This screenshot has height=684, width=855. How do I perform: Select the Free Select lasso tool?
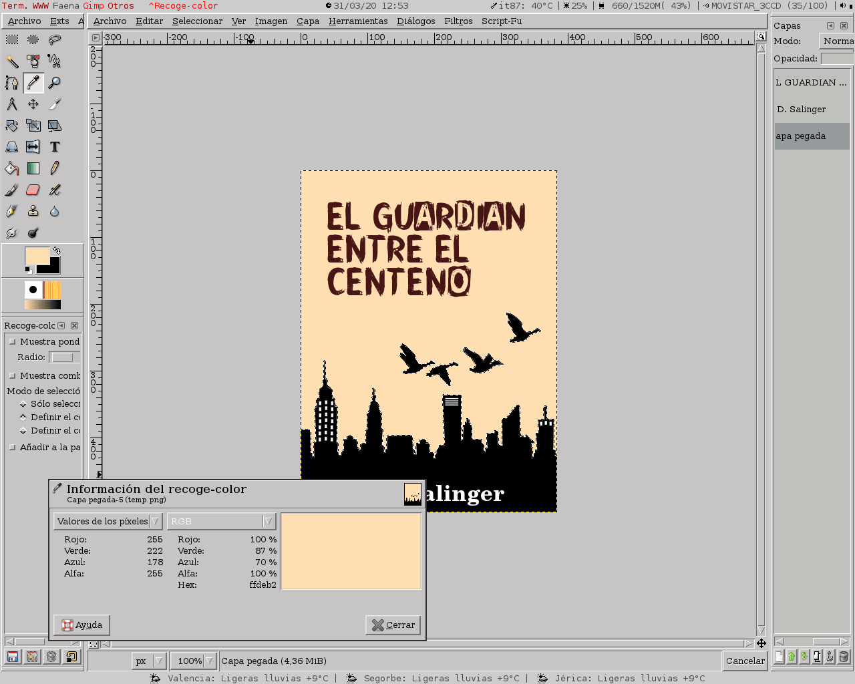[55, 39]
